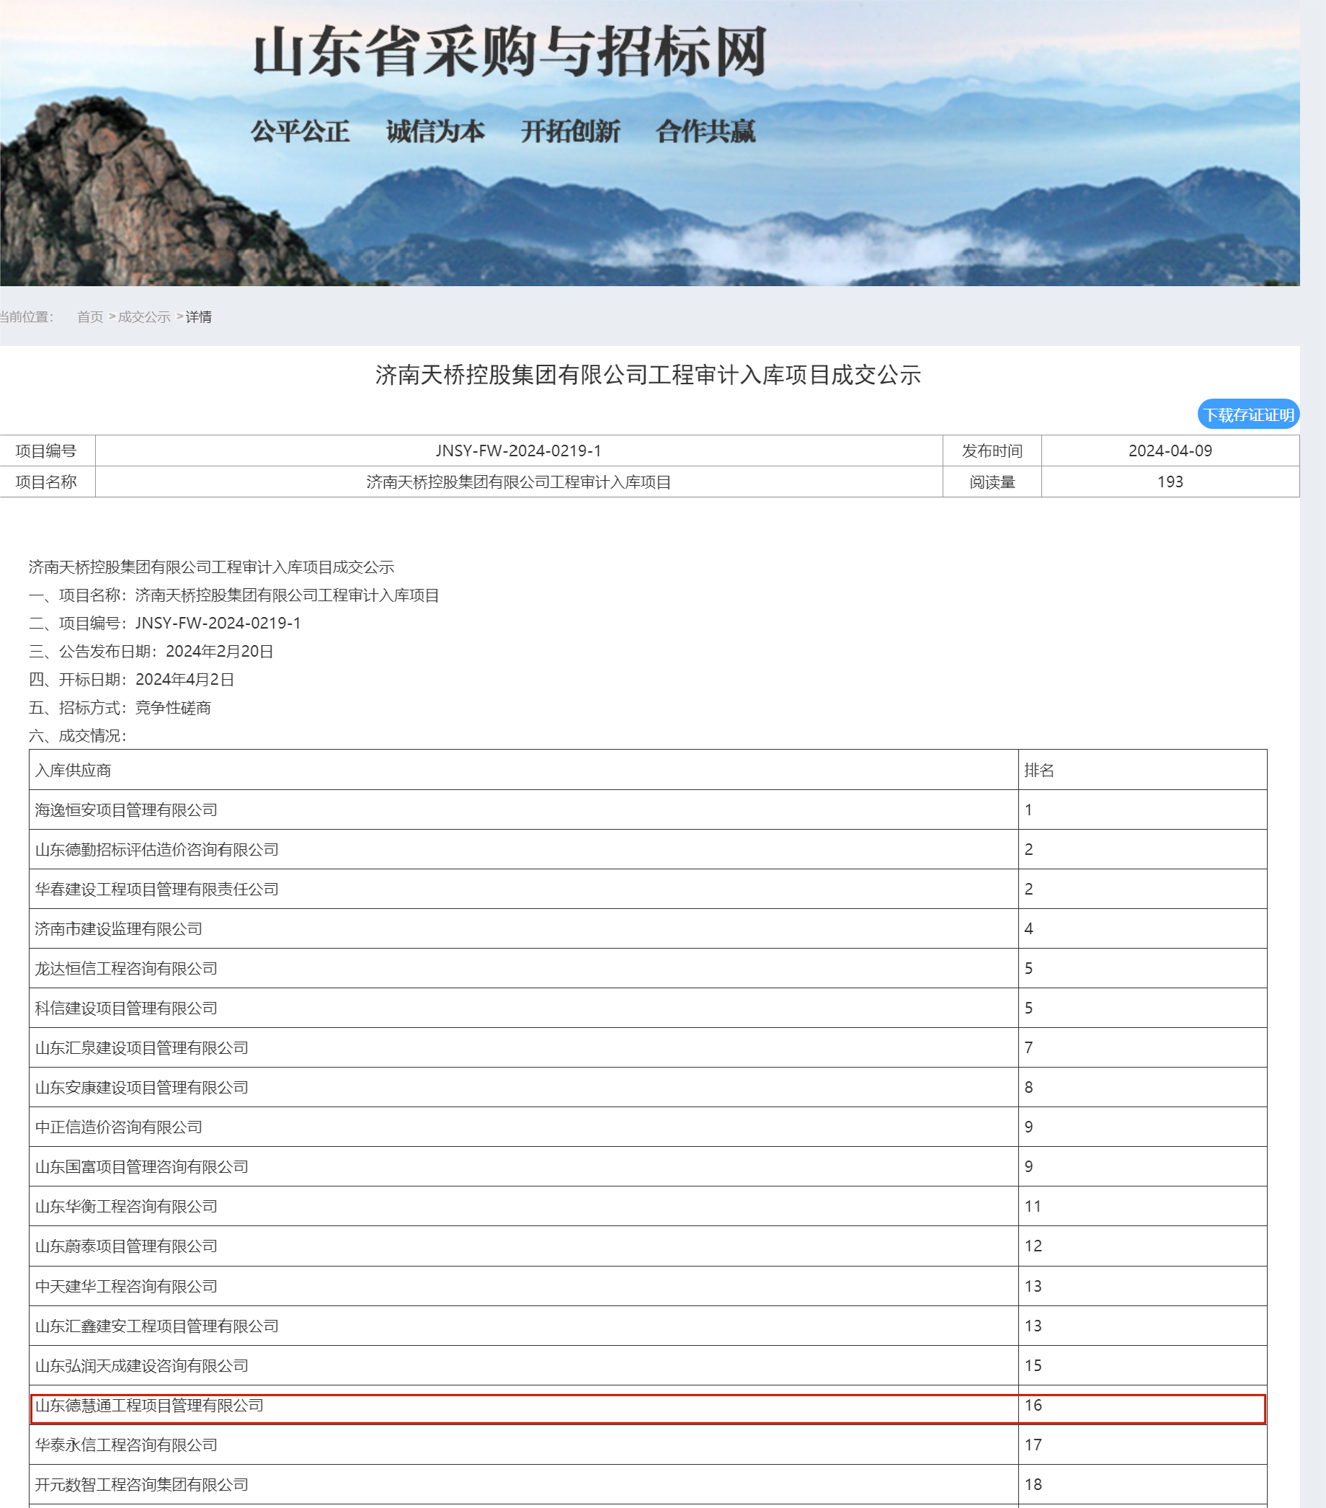1326x1508 pixels.
Task: Select supplier 济南市建设监理有限公司
Action: (x=118, y=929)
